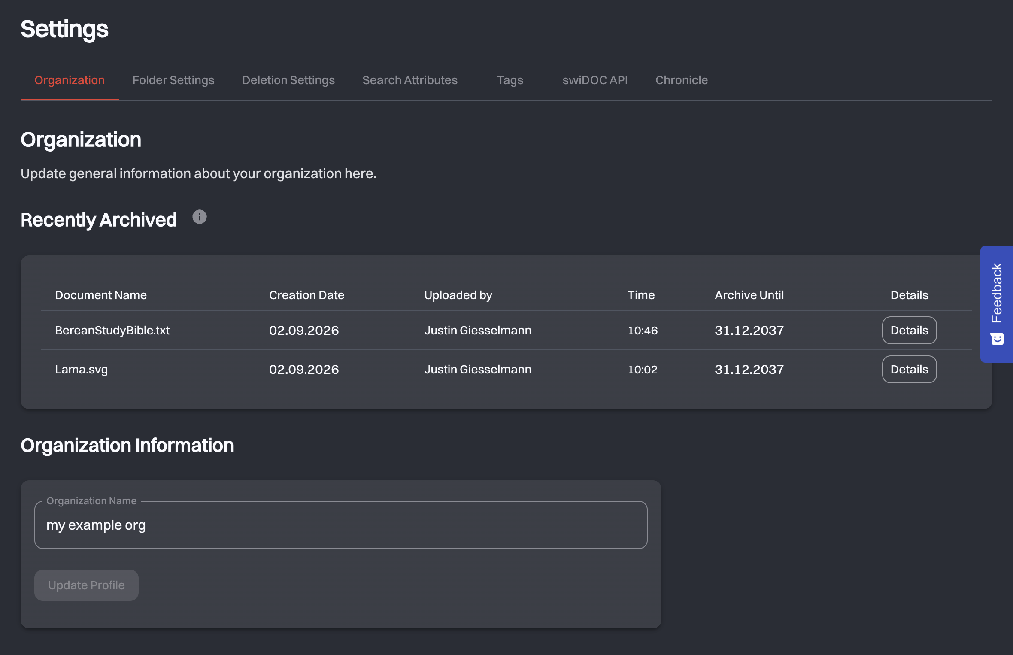Open the Chronicle tab
This screenshot has height=655, width=1013.
pos(682,80)
